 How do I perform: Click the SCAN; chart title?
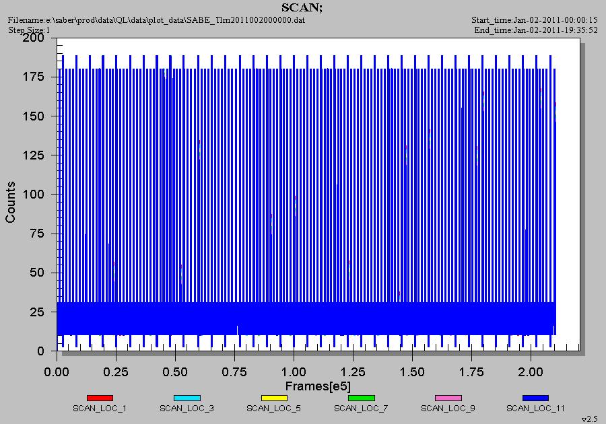coord(302,7)
